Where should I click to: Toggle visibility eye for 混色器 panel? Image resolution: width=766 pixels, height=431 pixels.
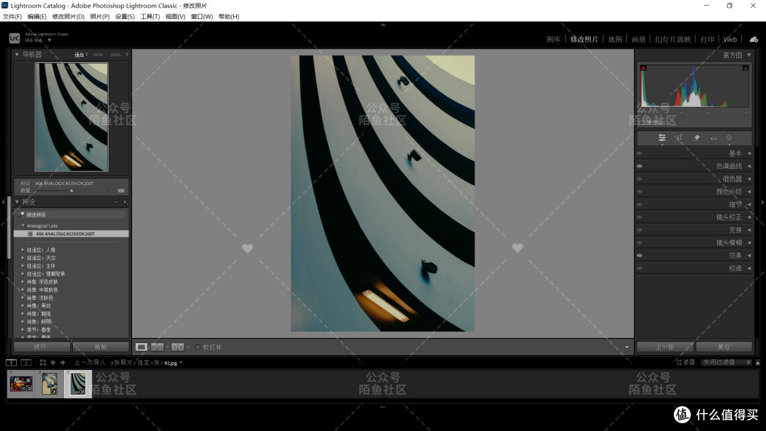click(x=640, y=179)
